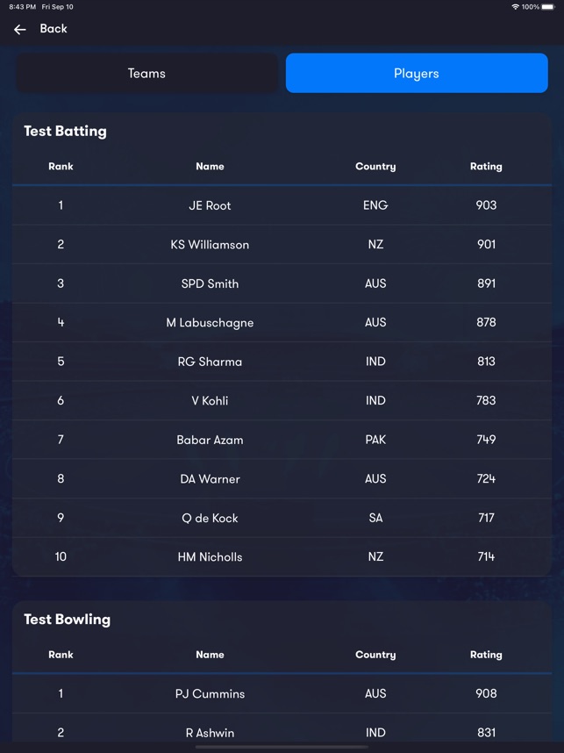Image resolution: width=564 pixels, height=753 pixels.
Task: Select DA Warner's row
Action: tap(282, 478)
